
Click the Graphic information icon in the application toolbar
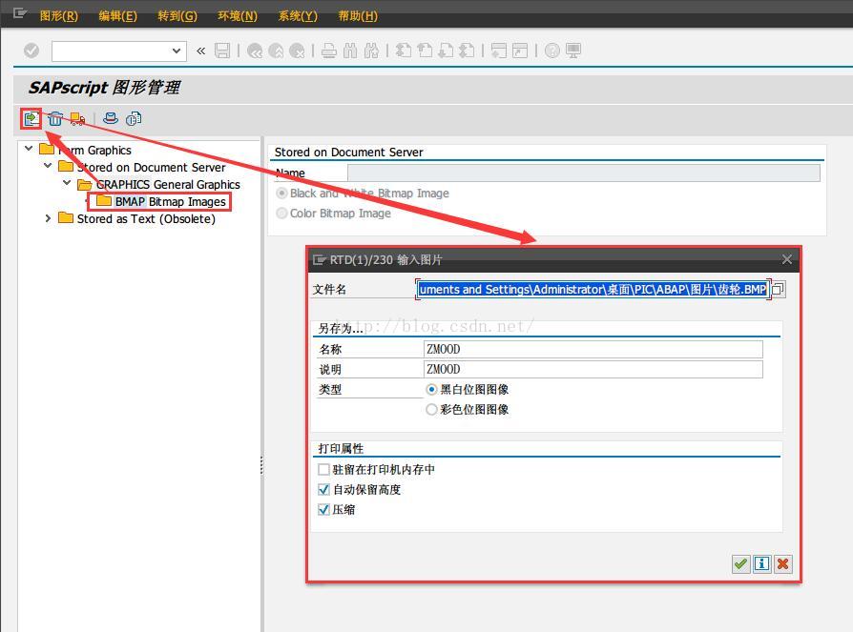[x=134, y=118]
